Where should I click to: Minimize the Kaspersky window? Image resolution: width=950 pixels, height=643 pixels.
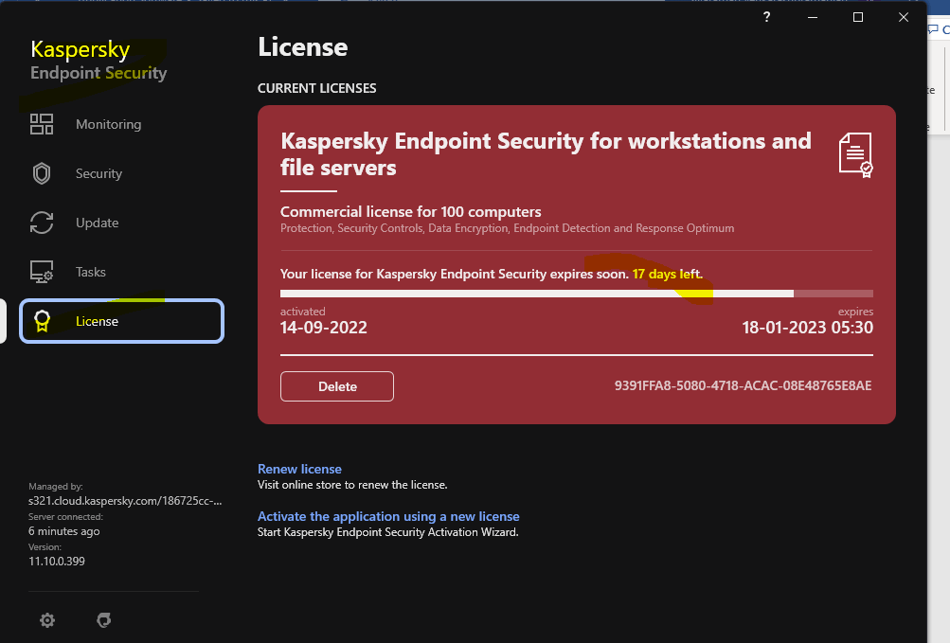coord(814,17)
